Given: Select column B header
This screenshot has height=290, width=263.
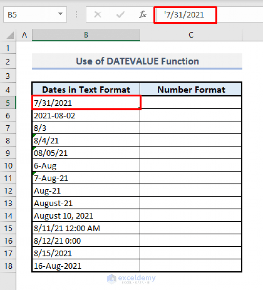Looking at the screenshot, I should (86, 35).
